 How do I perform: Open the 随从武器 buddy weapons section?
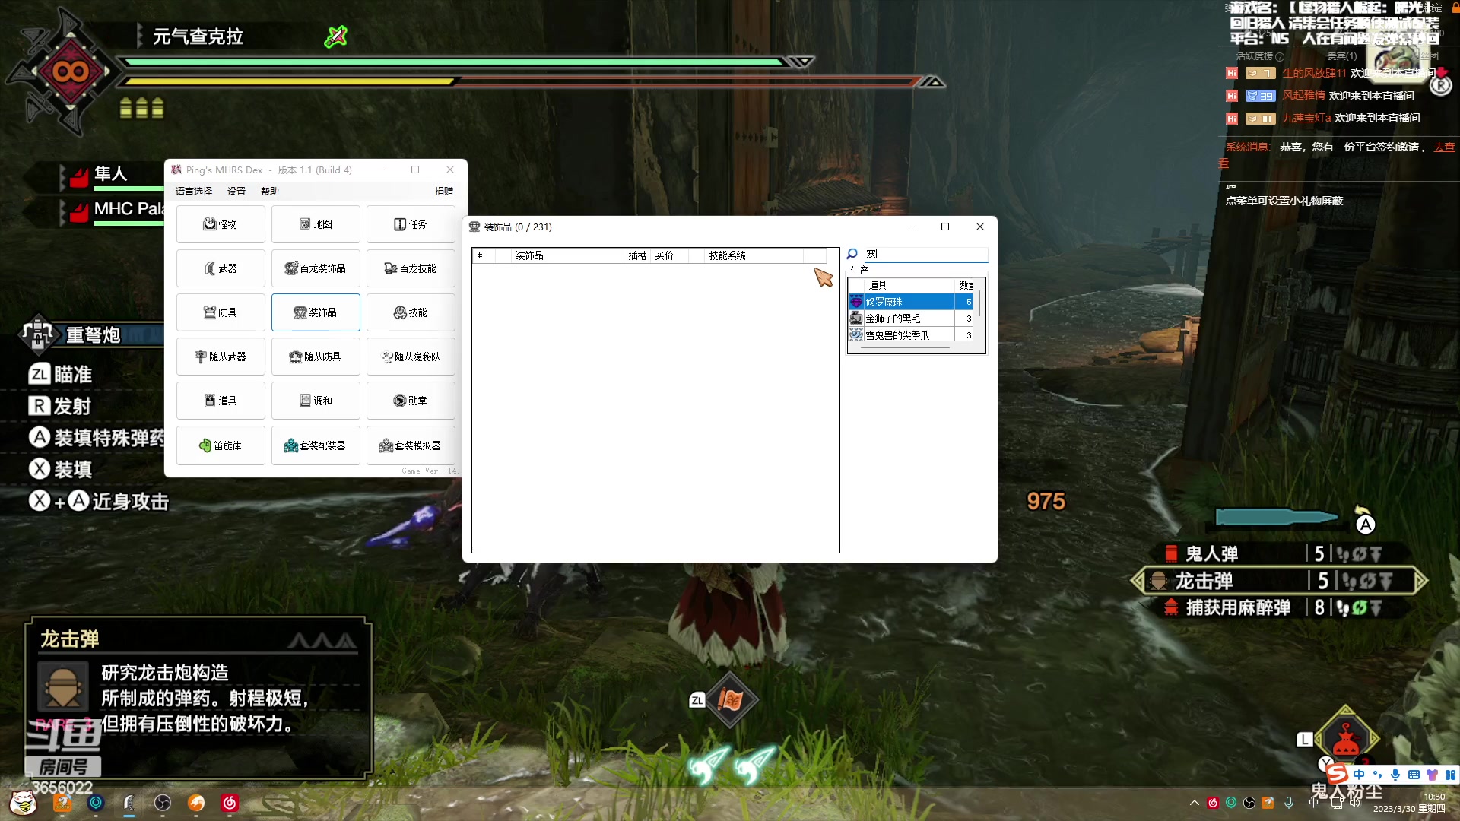click(x=221, y=357)
